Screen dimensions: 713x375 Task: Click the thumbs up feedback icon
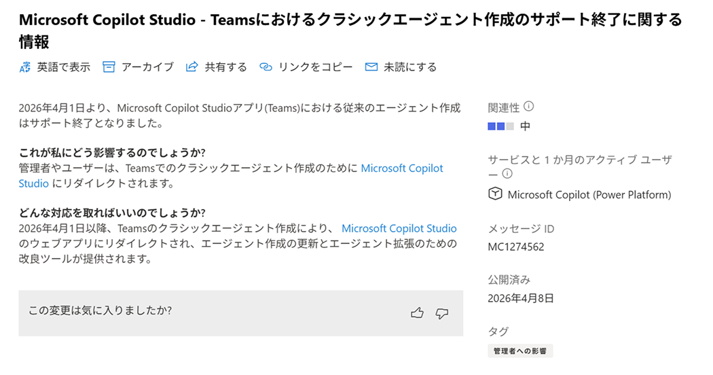point(417,313)
